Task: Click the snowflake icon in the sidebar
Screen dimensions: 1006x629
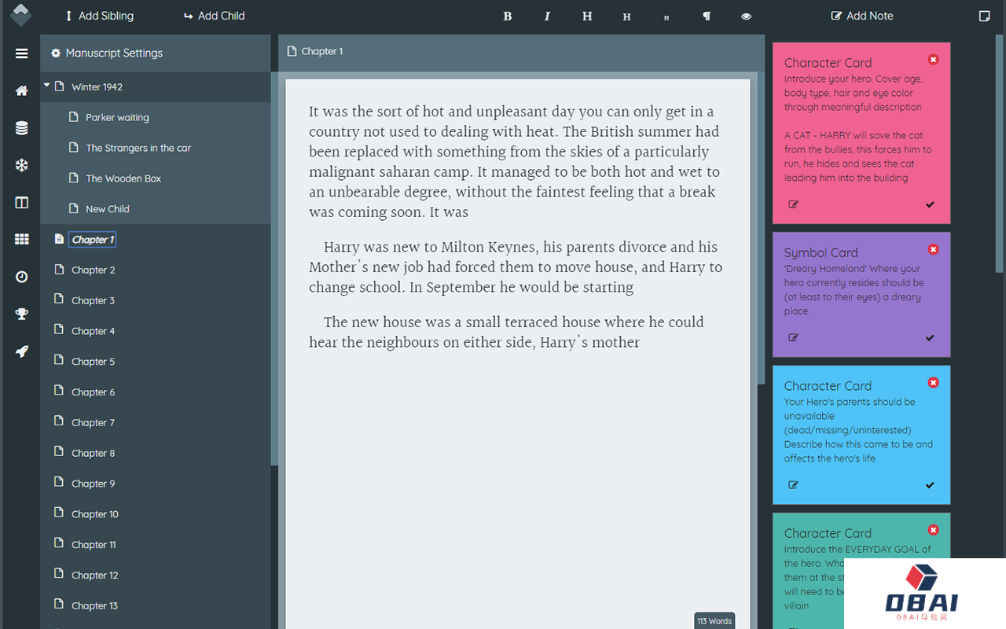Action: click(x=21, y=165)
